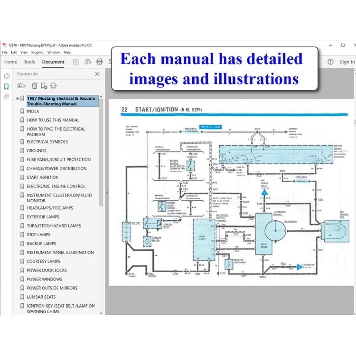Click the Add new bookmark icon

pyautogui.click(x=44, y=86)
